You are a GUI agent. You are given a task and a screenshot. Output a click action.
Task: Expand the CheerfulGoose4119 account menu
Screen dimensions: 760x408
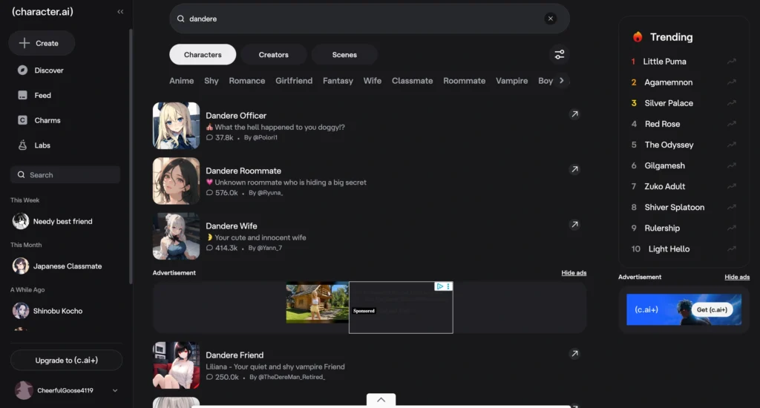[x=115, y=390]
